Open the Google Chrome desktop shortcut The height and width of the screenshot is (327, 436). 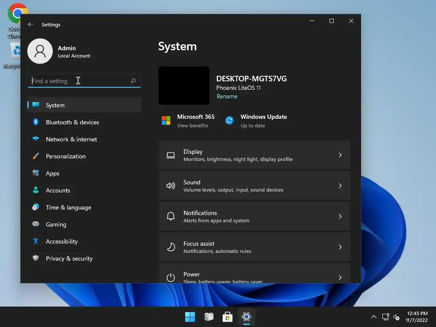(14, 21)
